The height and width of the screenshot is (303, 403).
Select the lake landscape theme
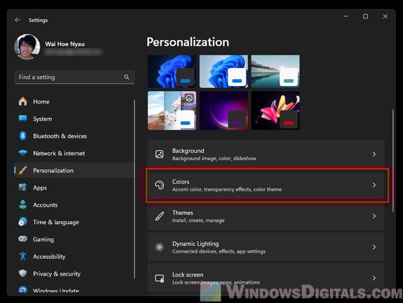pyautogui.click(x=275, y=71)
